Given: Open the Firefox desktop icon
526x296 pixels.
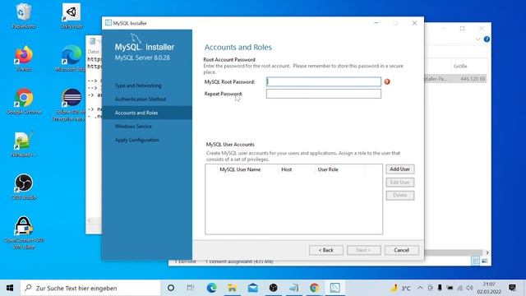Looking at the screenshot, I should tap(24, 58).
